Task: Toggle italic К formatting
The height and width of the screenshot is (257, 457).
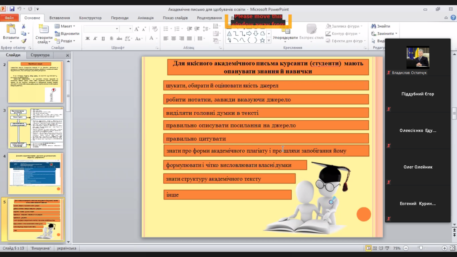Action: (x=95, y=38)
